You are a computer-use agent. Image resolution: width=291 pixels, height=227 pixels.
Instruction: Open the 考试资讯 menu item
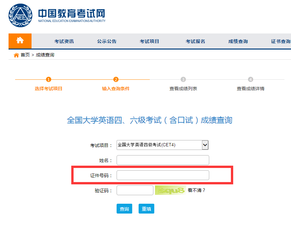[64, 41]
